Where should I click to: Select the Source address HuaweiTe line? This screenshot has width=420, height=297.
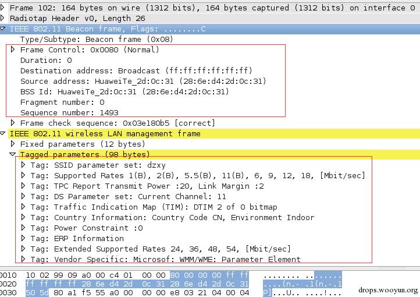tap(143, 81)
